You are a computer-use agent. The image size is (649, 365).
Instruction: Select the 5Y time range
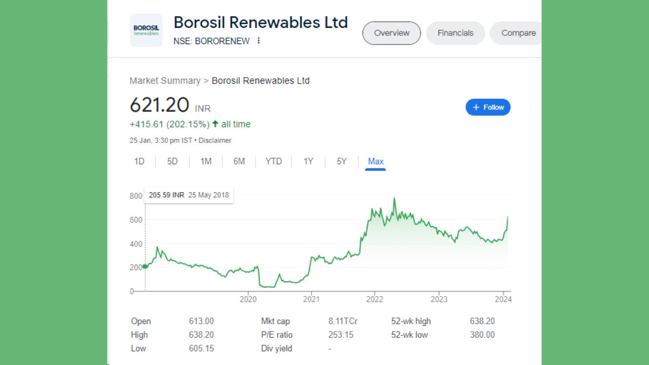[x=342, y=161]
